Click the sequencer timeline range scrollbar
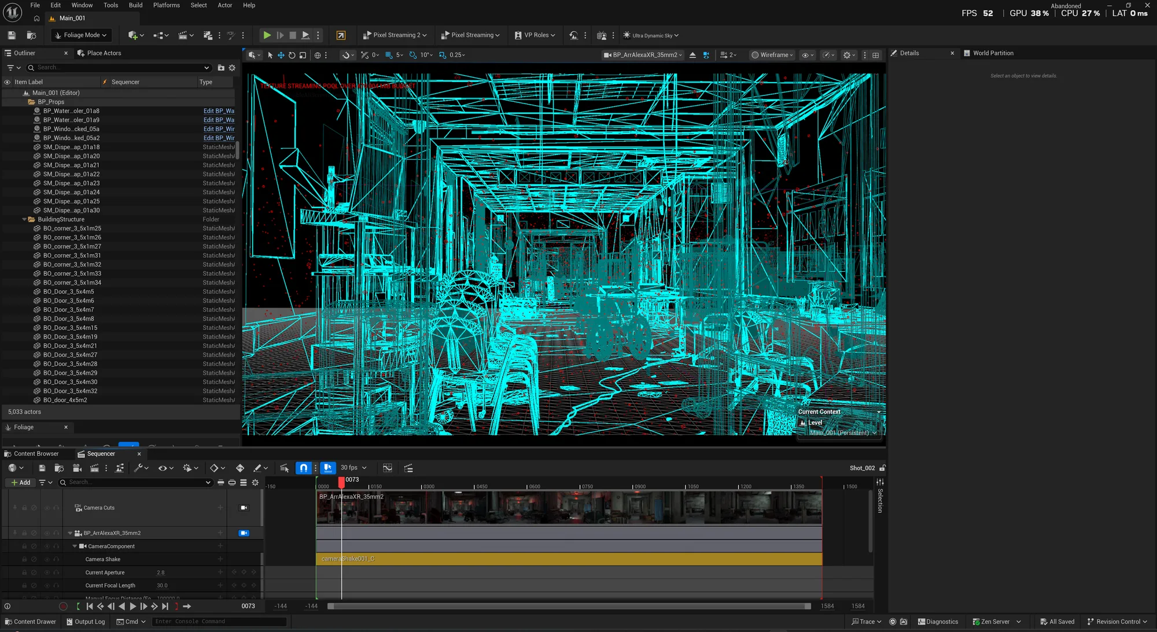This screenshot has height=632, width=1157. (569, 606)
